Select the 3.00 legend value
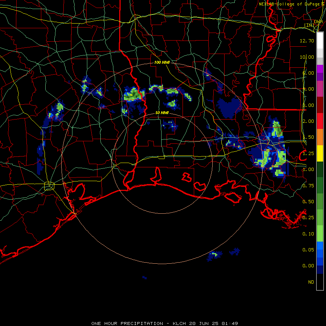Viewport: 326px width, 326px height. [x=308, y=105]
